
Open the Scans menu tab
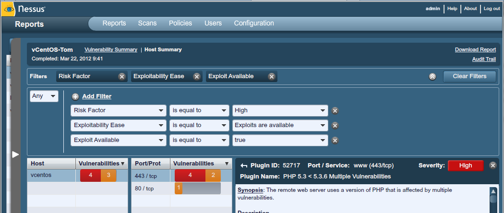click(x=147, y=24)
